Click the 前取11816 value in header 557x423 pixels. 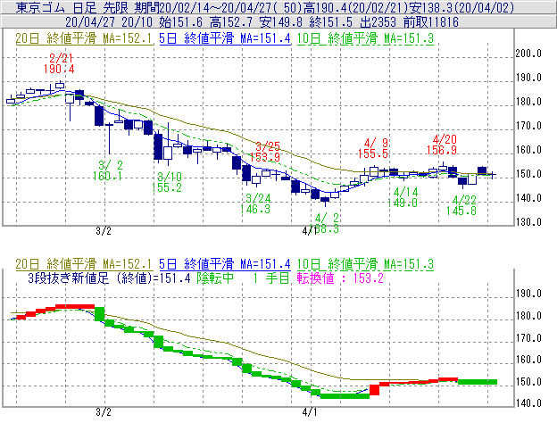[x=431, y=22]
